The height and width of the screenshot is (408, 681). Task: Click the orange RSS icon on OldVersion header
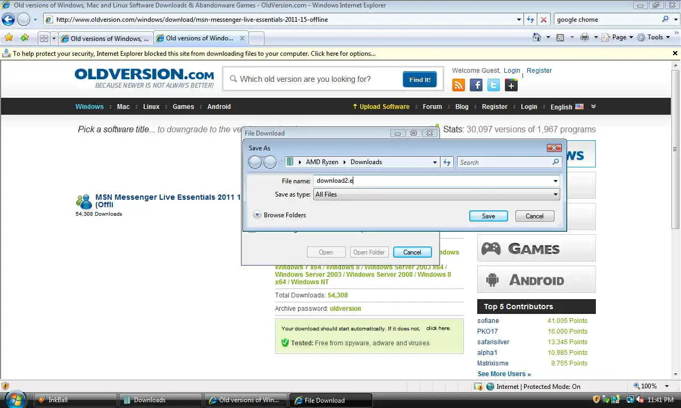point(459,85)
